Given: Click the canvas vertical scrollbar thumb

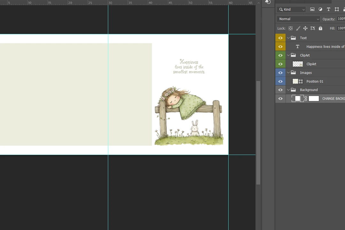Looking at the screenshot, I should coord(258,133).
